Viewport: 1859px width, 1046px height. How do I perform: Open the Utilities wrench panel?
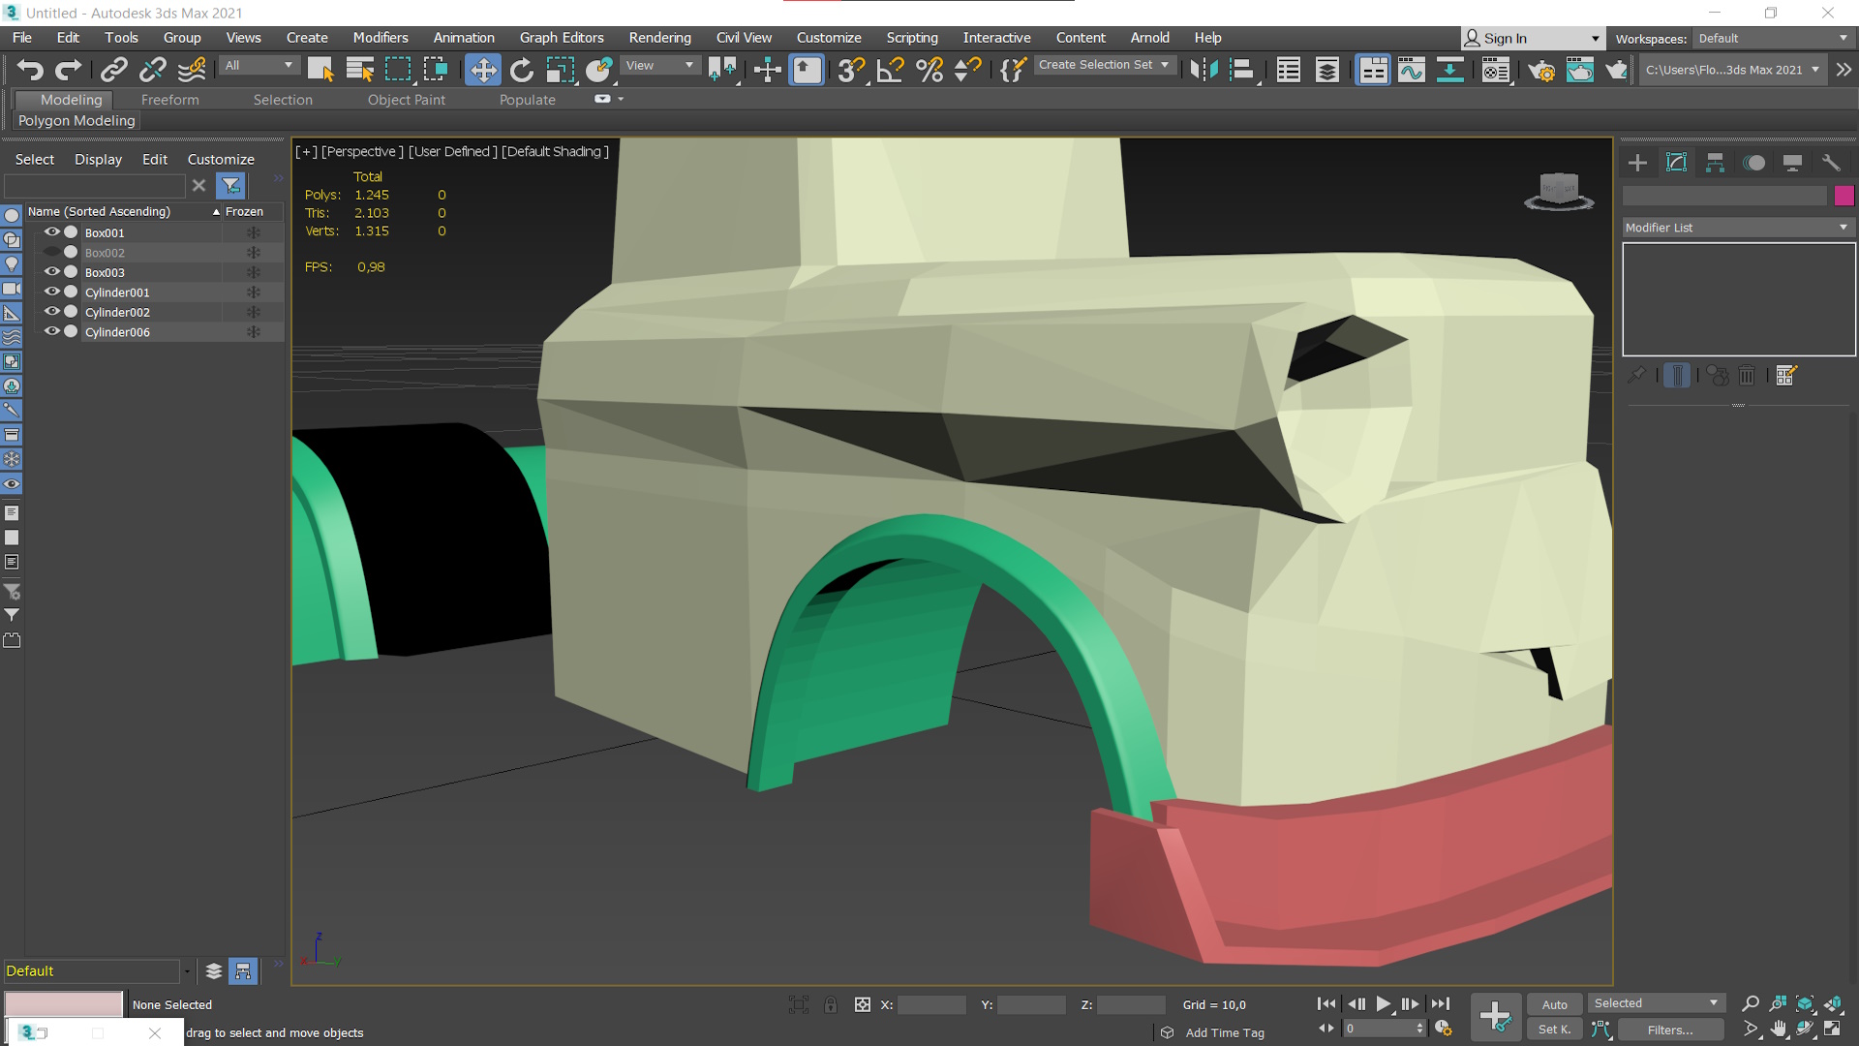coord(1831,163)
